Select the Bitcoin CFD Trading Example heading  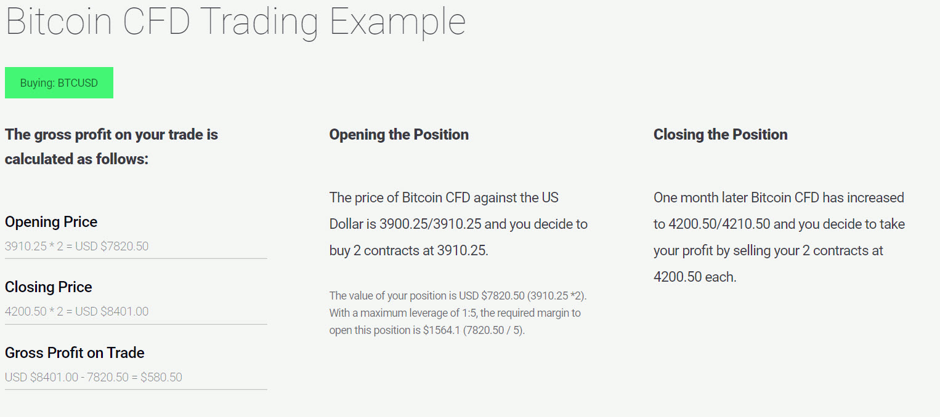coord(235,22)
